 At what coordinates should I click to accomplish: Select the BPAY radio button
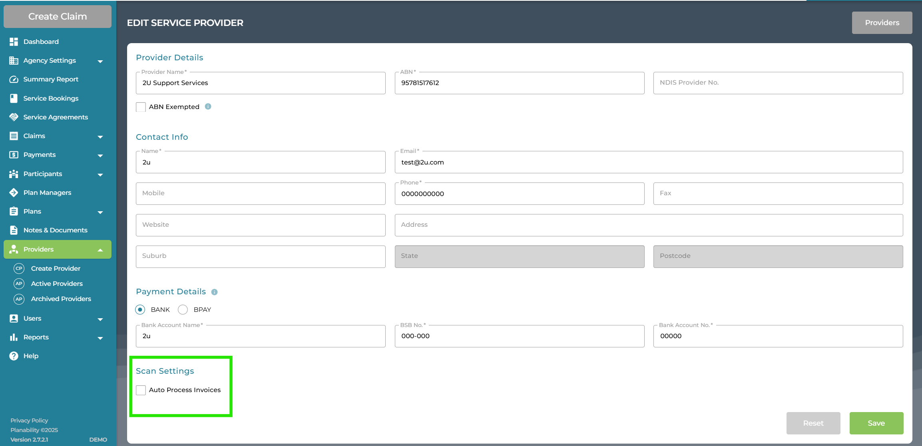183,309
